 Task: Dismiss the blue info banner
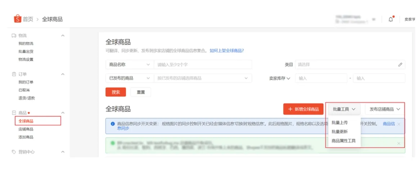[399, 124]
